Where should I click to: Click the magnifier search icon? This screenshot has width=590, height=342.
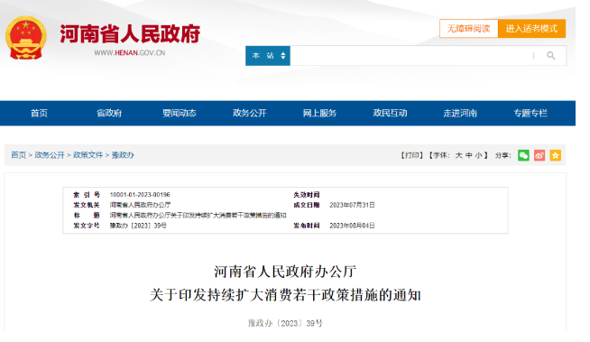point(551,56)
